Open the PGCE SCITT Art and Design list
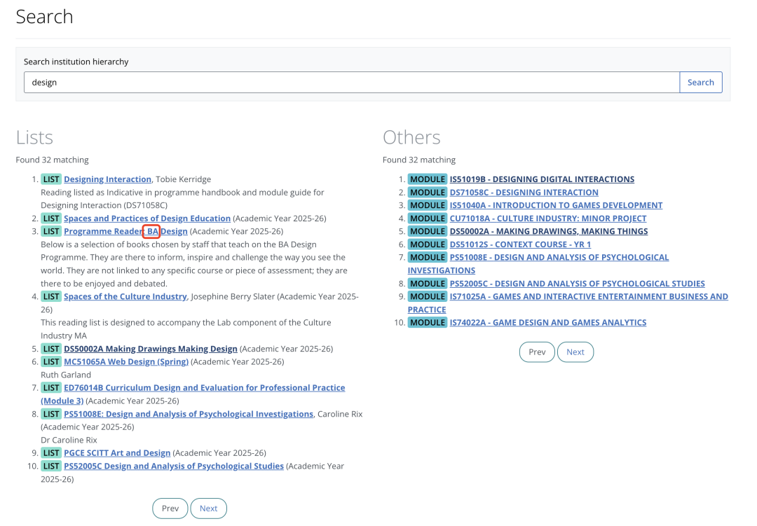This screenshot has height=526, width=757. pyautogui.click(x=117, y=452)
